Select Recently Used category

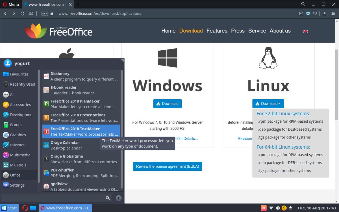[19, 84]
